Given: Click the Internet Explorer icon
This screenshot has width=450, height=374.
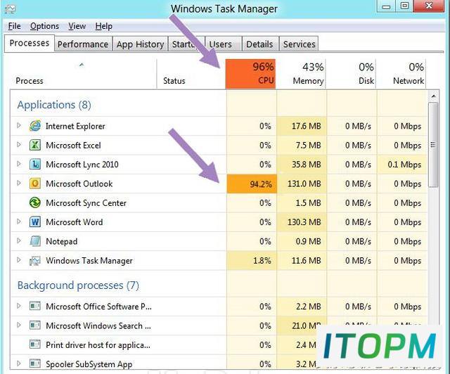Looking at the screenshot, I should pyautogui.click(x=35, y=126).
